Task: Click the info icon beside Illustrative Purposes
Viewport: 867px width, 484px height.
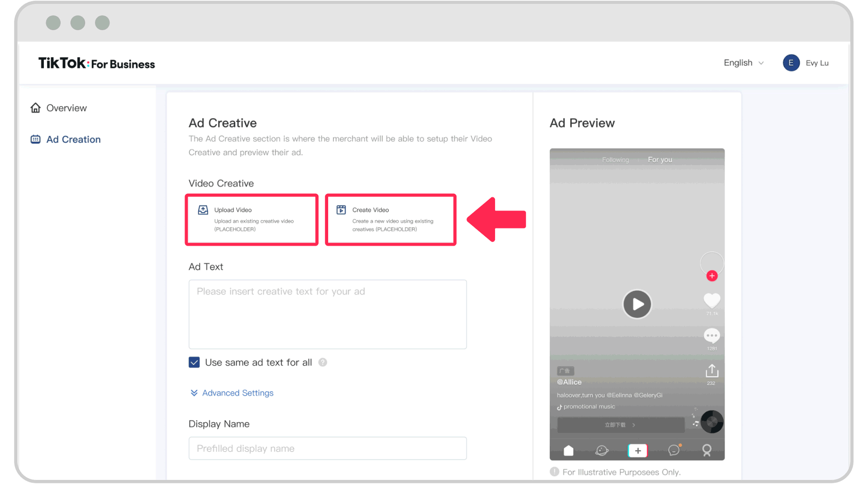Action: 554,472
